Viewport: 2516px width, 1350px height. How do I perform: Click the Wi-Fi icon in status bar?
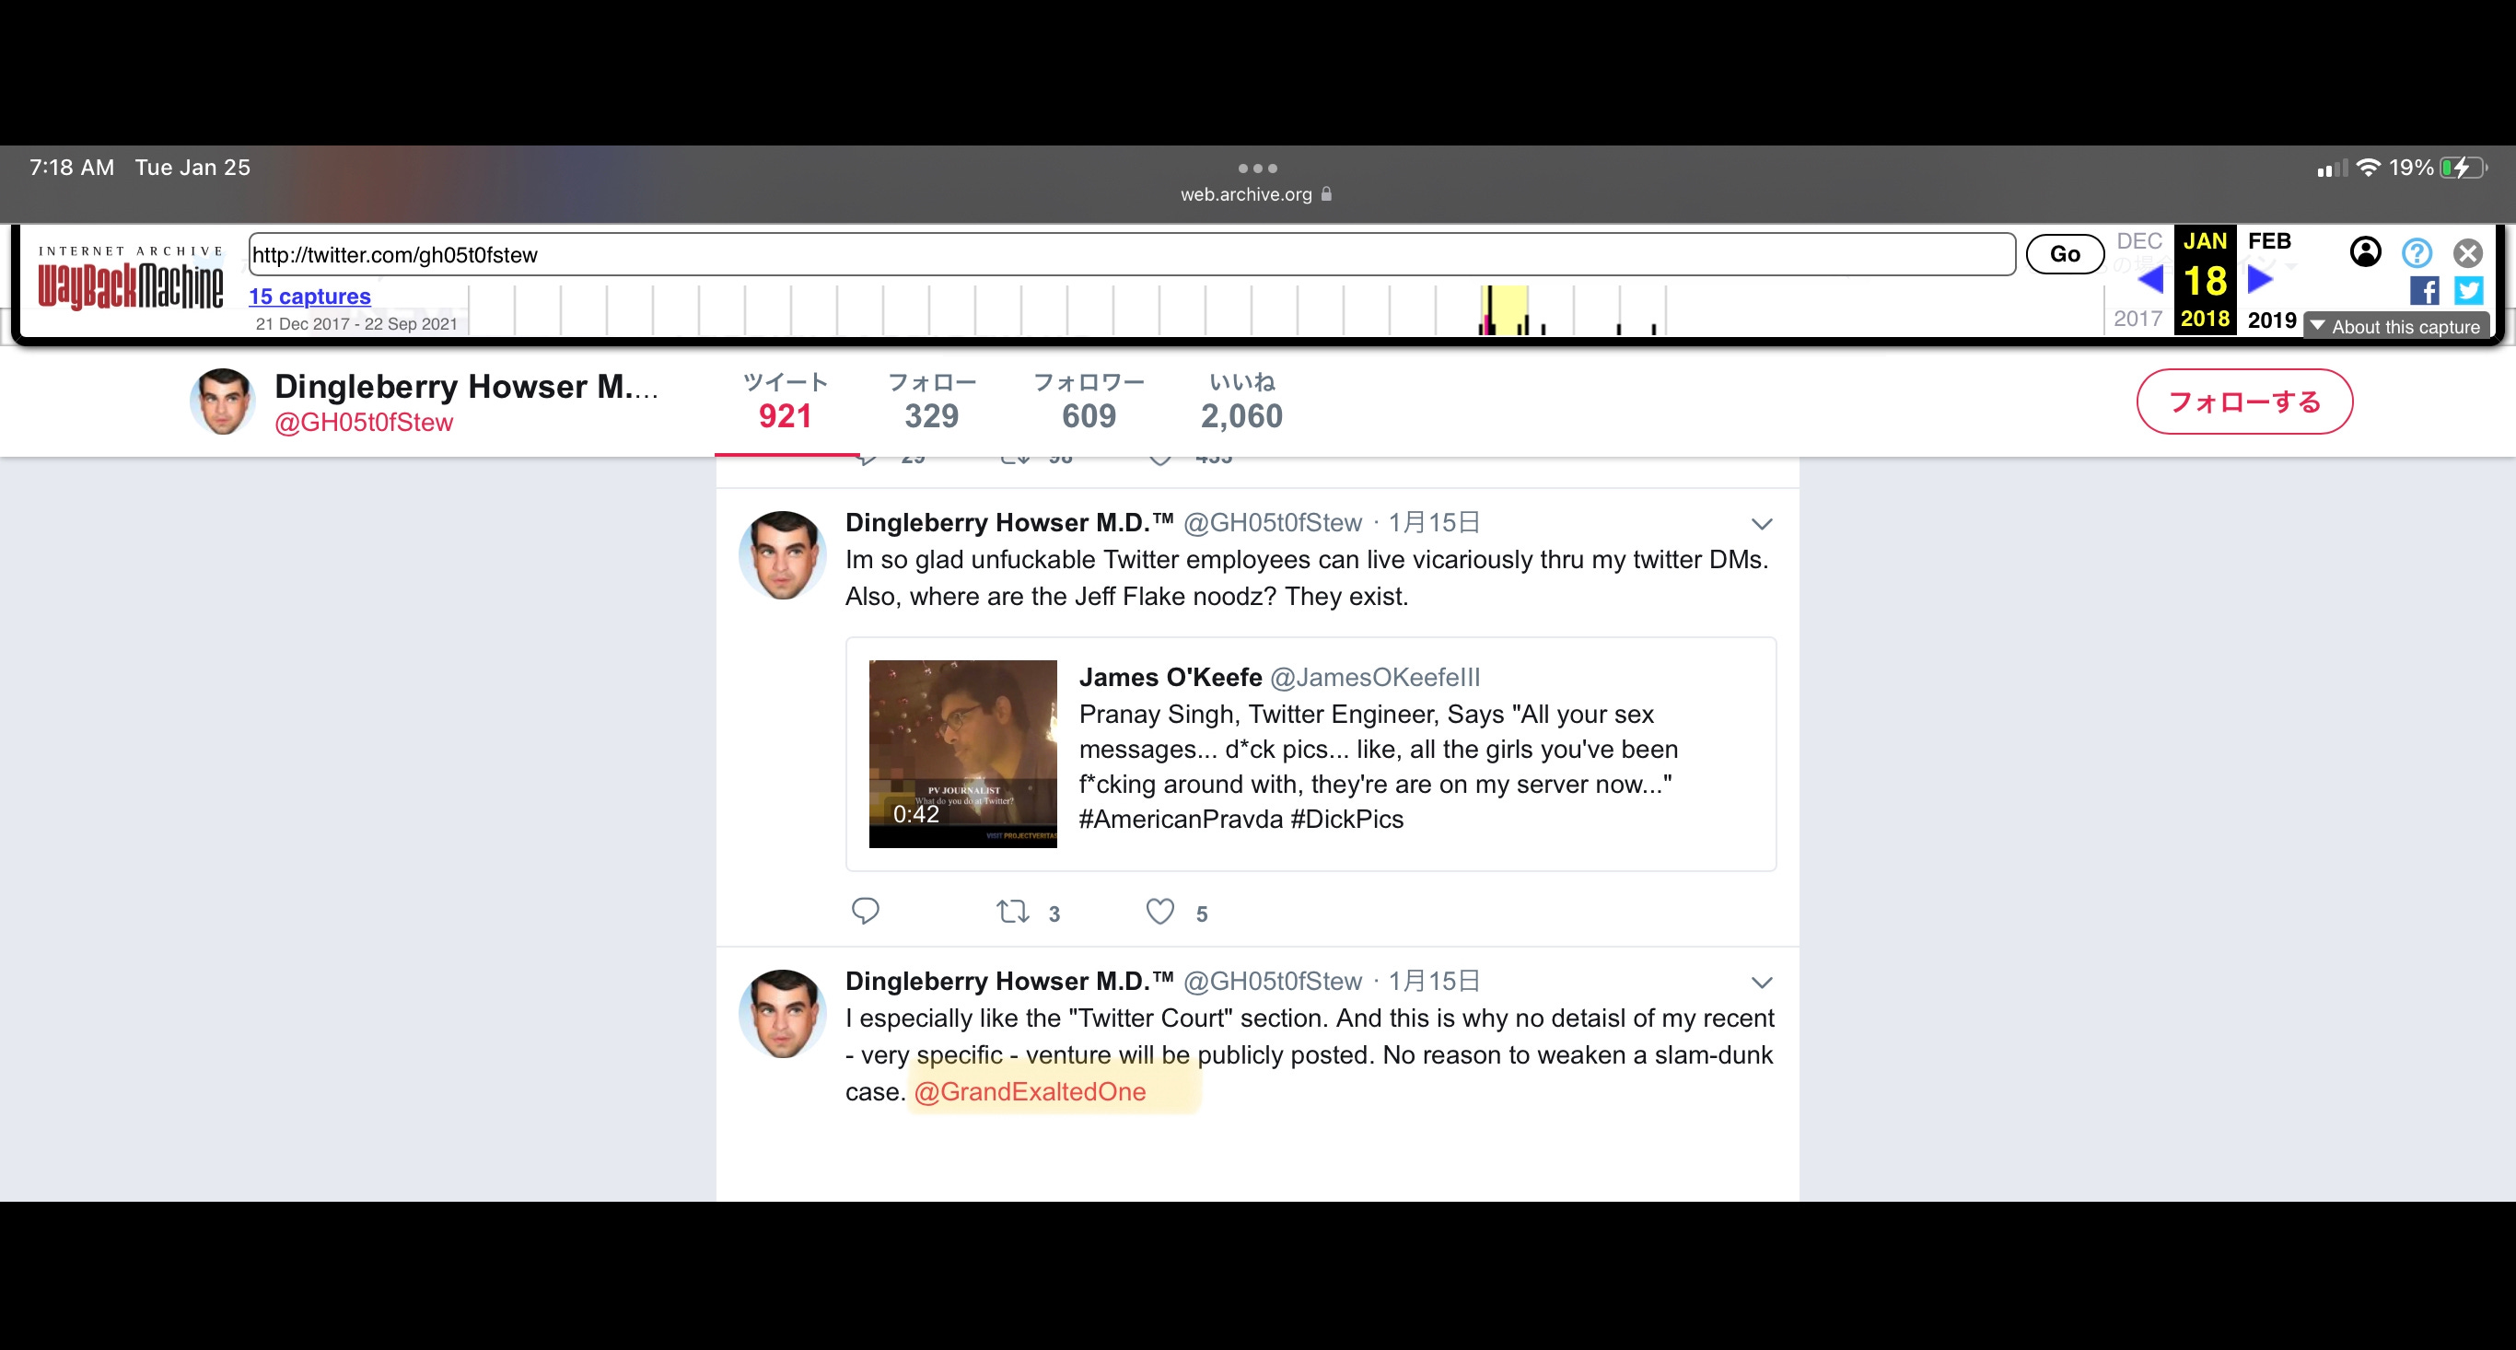coord(2368,168)
